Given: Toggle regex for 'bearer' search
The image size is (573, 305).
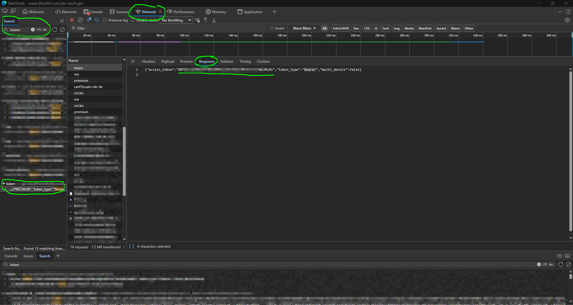Looking at the screenshot, I should (39, 30).
